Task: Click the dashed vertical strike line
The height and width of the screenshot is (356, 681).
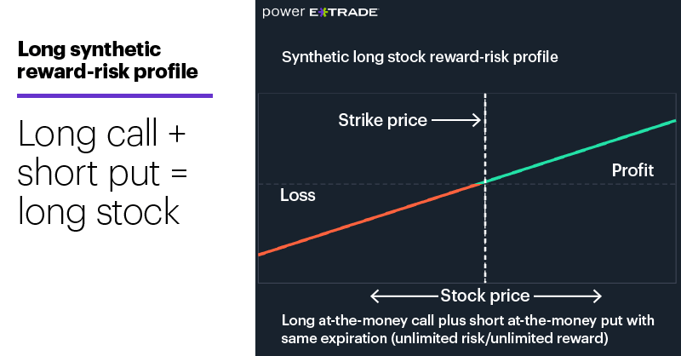Action: point(485,188)
